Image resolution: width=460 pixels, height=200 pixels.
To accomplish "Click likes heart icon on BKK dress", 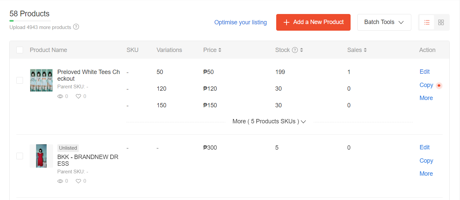I will click(78, 181).
